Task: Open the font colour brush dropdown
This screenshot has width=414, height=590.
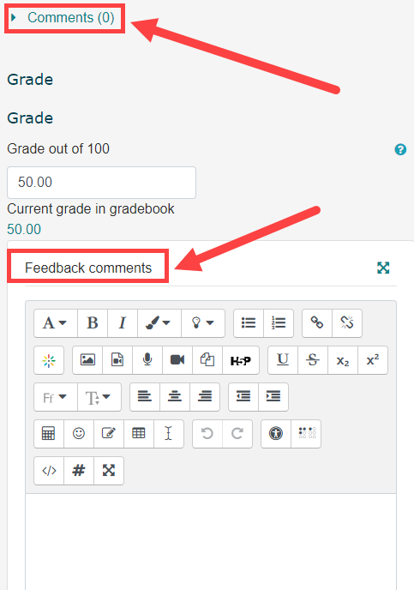Action: coord(159,323)
